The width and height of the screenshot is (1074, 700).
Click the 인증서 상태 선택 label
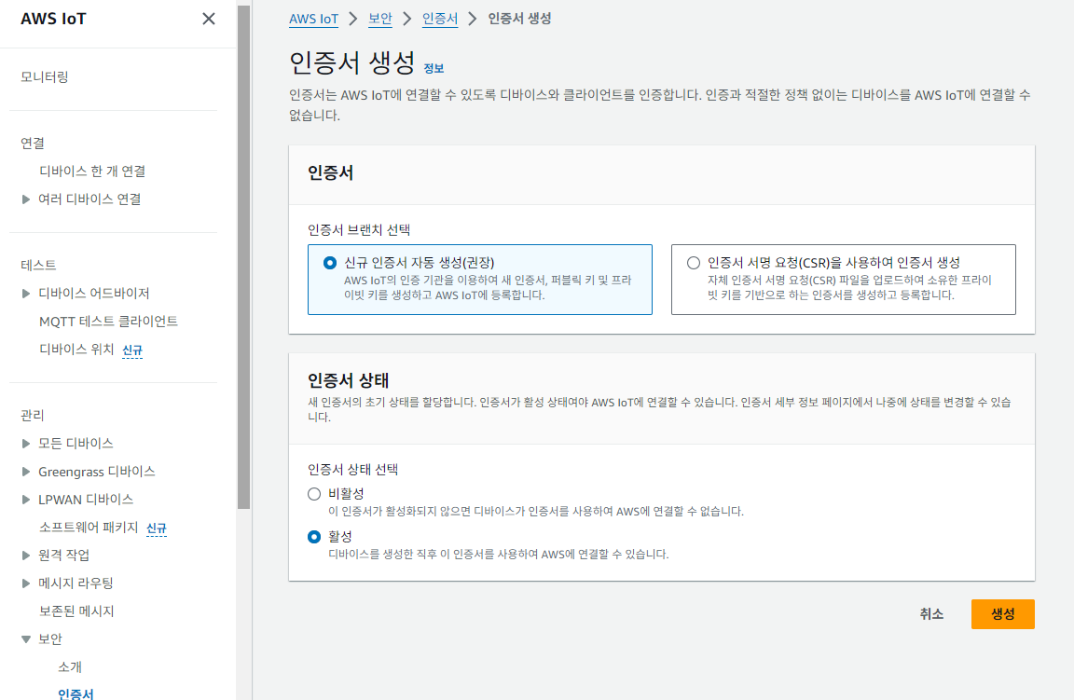tap(352, 470)
